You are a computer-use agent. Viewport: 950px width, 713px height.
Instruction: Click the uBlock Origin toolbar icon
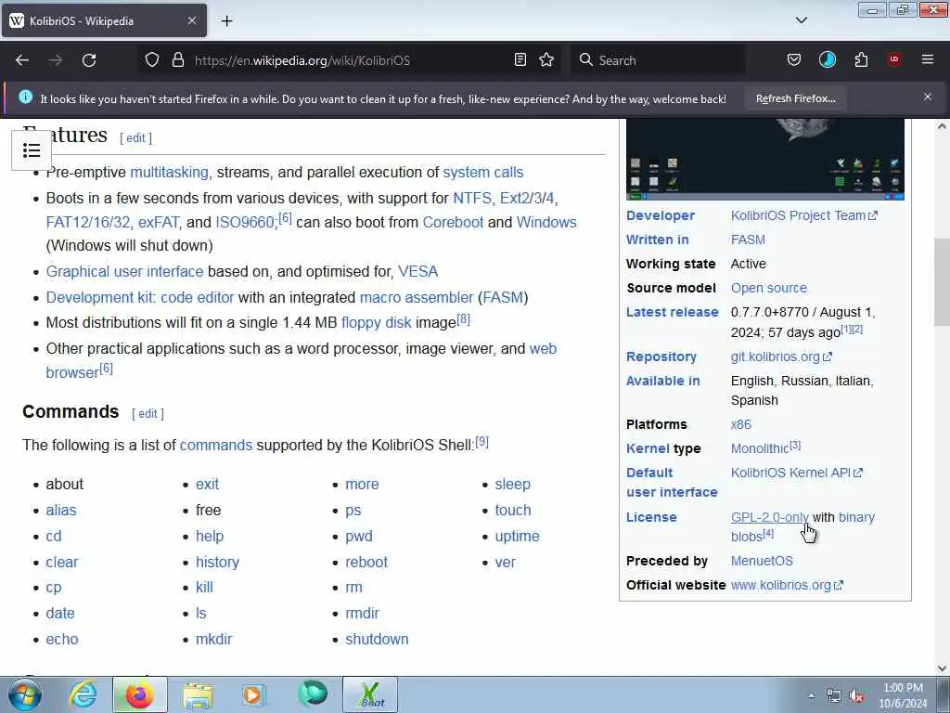point(894,59)
